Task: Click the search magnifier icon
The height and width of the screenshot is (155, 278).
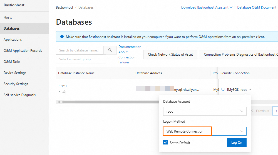Action: tap(110, 50)
